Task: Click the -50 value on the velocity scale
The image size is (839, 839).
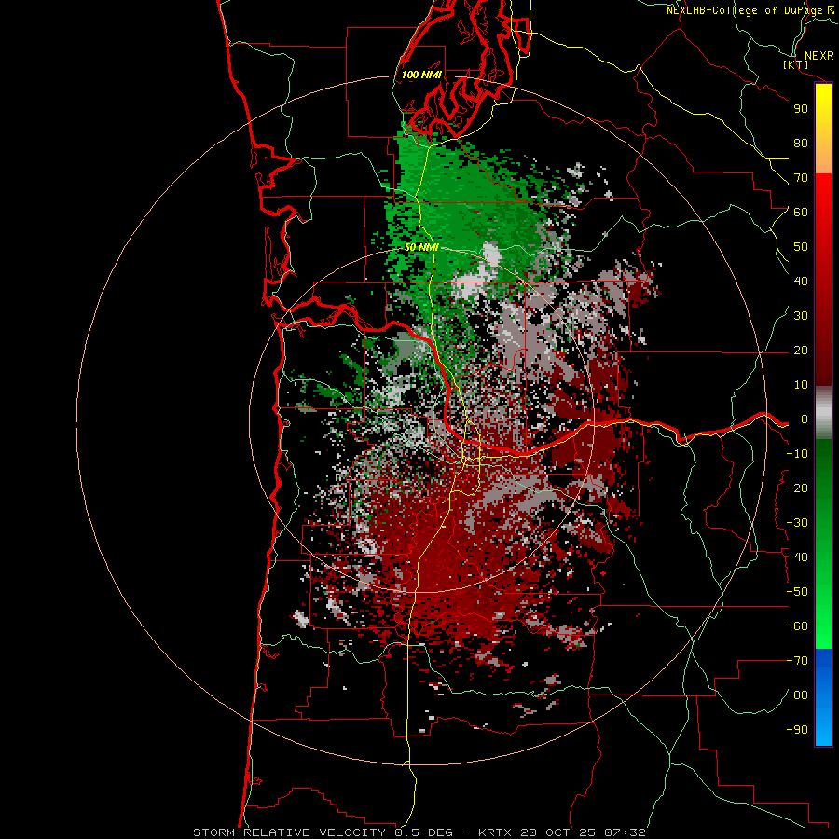Action: point(797,592)
